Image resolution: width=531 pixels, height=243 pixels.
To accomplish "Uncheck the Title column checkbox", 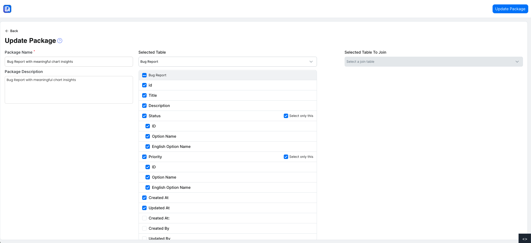I will point(144,95).
